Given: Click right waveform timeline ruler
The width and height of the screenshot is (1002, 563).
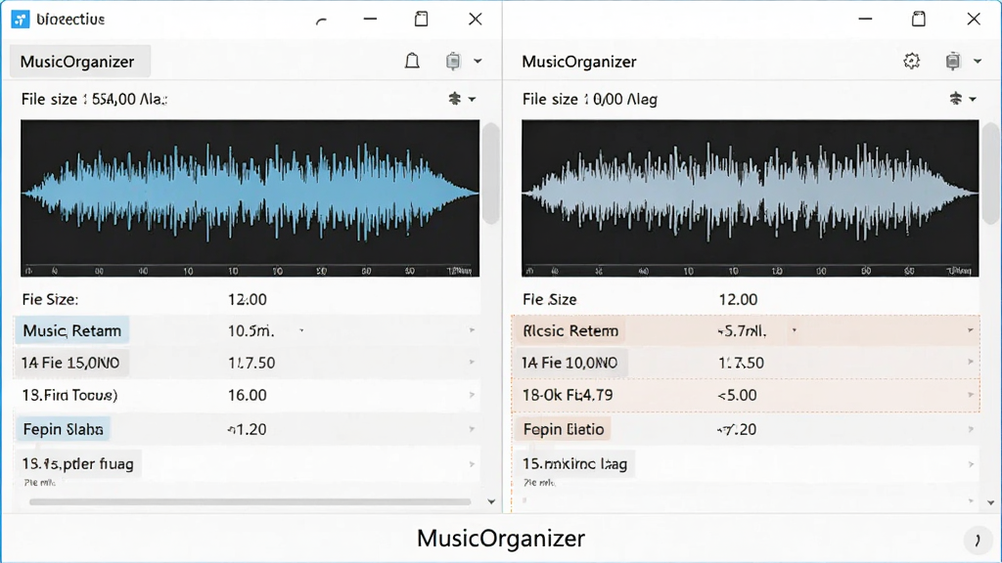Looking at the screenshot, I should [x=751, y=271].
